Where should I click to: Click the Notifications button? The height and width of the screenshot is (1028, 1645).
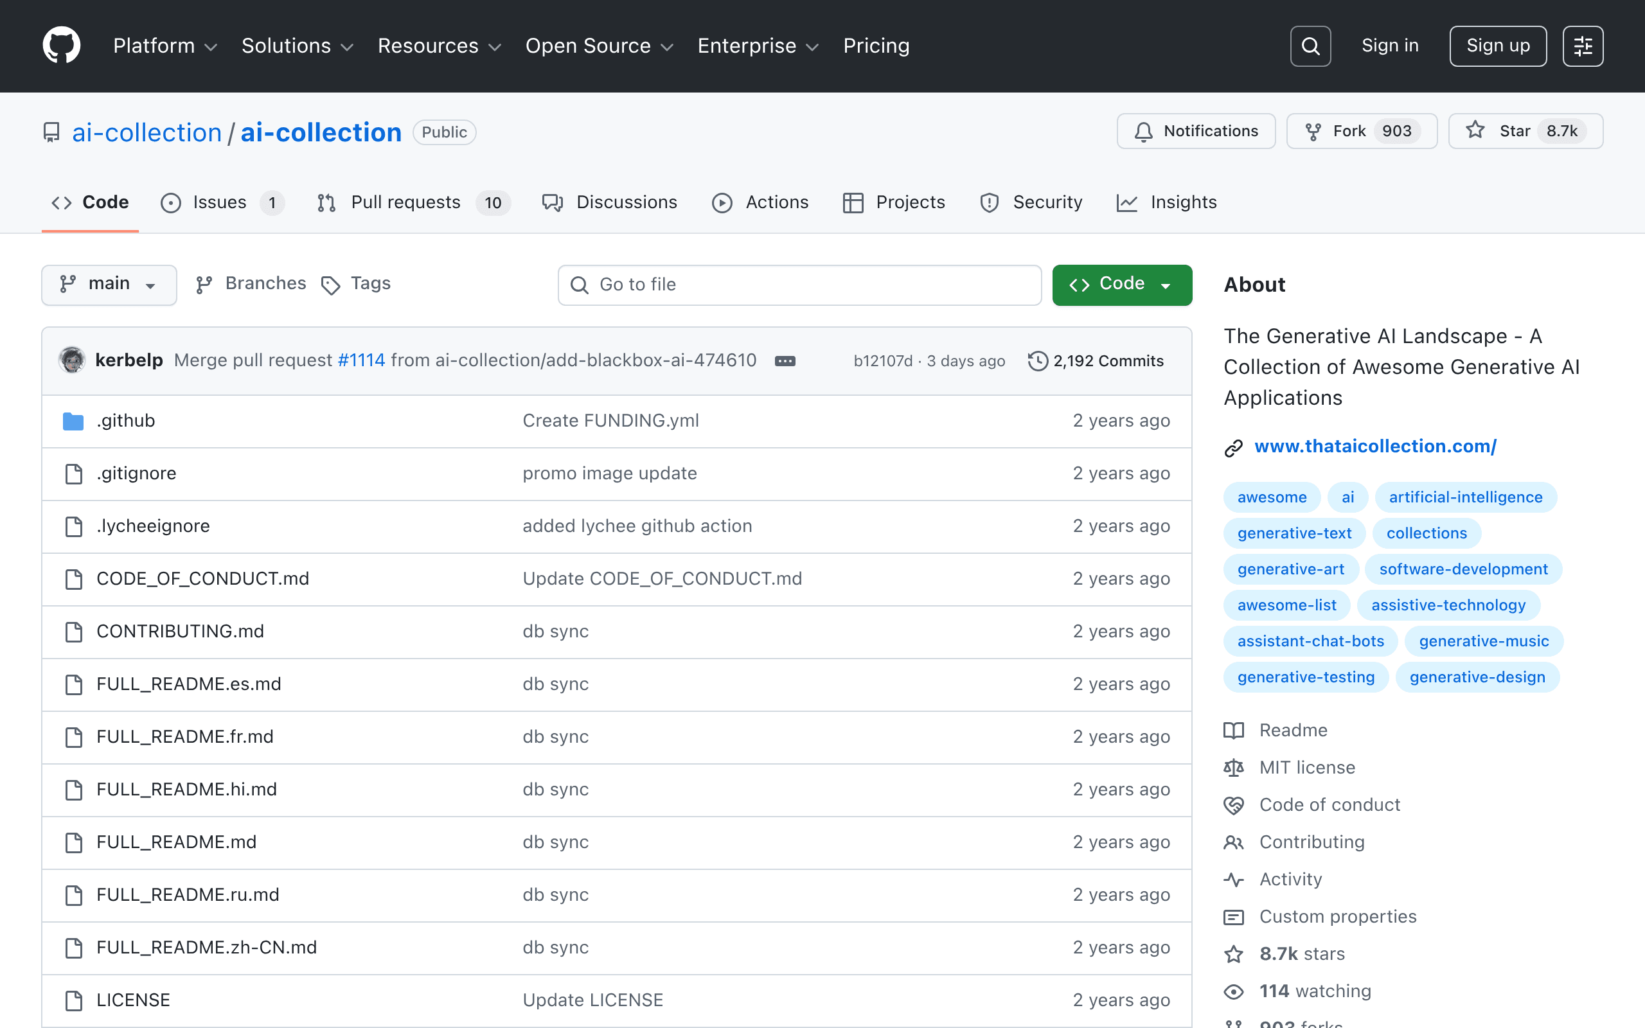pos(1196,131)
